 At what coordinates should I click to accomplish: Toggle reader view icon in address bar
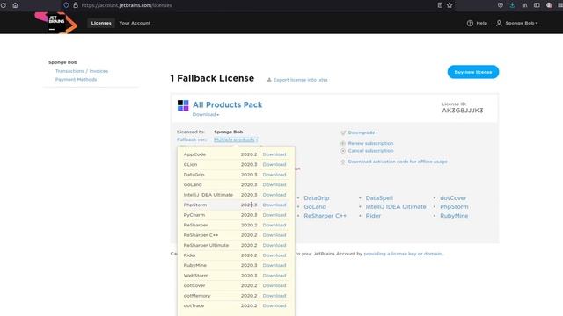[x=440, y=5]
